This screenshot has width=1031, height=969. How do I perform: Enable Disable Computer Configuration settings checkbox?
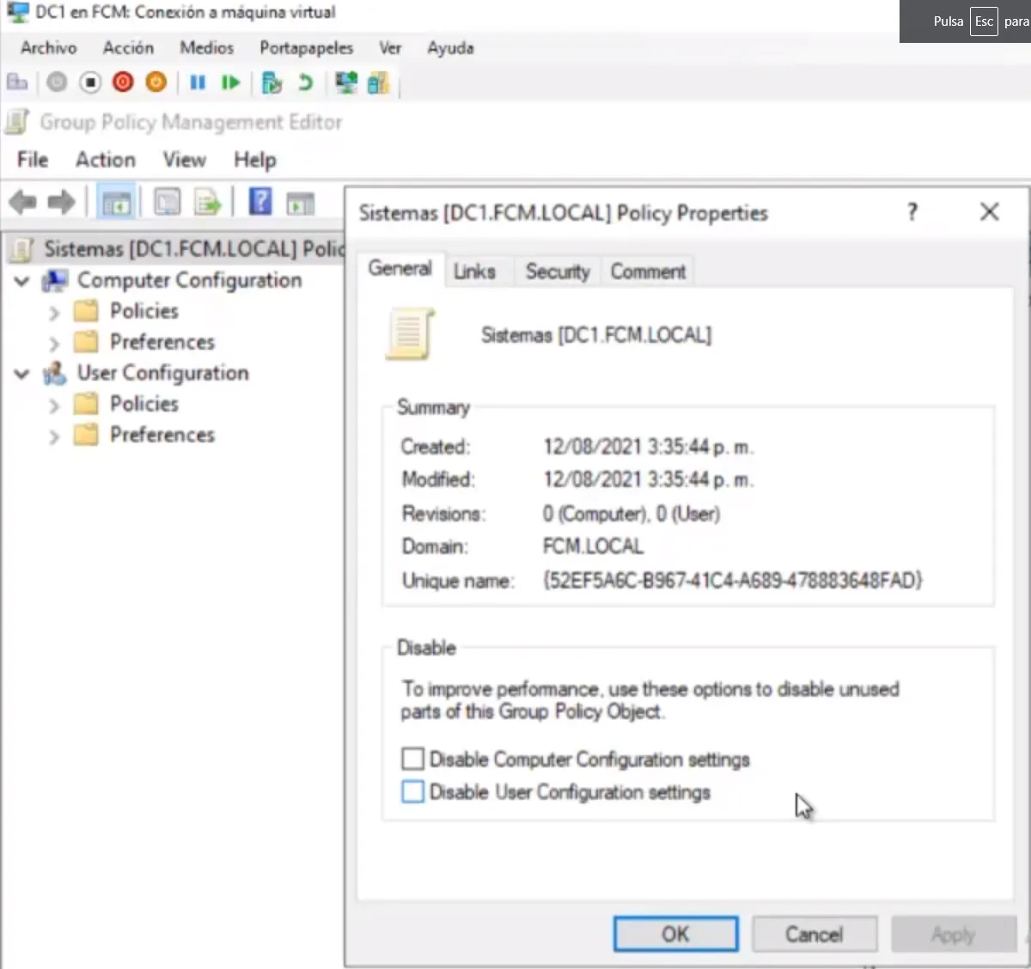(x=413, y=759)
